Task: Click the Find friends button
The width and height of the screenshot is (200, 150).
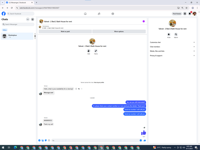Action: click(x=177, y=14)
